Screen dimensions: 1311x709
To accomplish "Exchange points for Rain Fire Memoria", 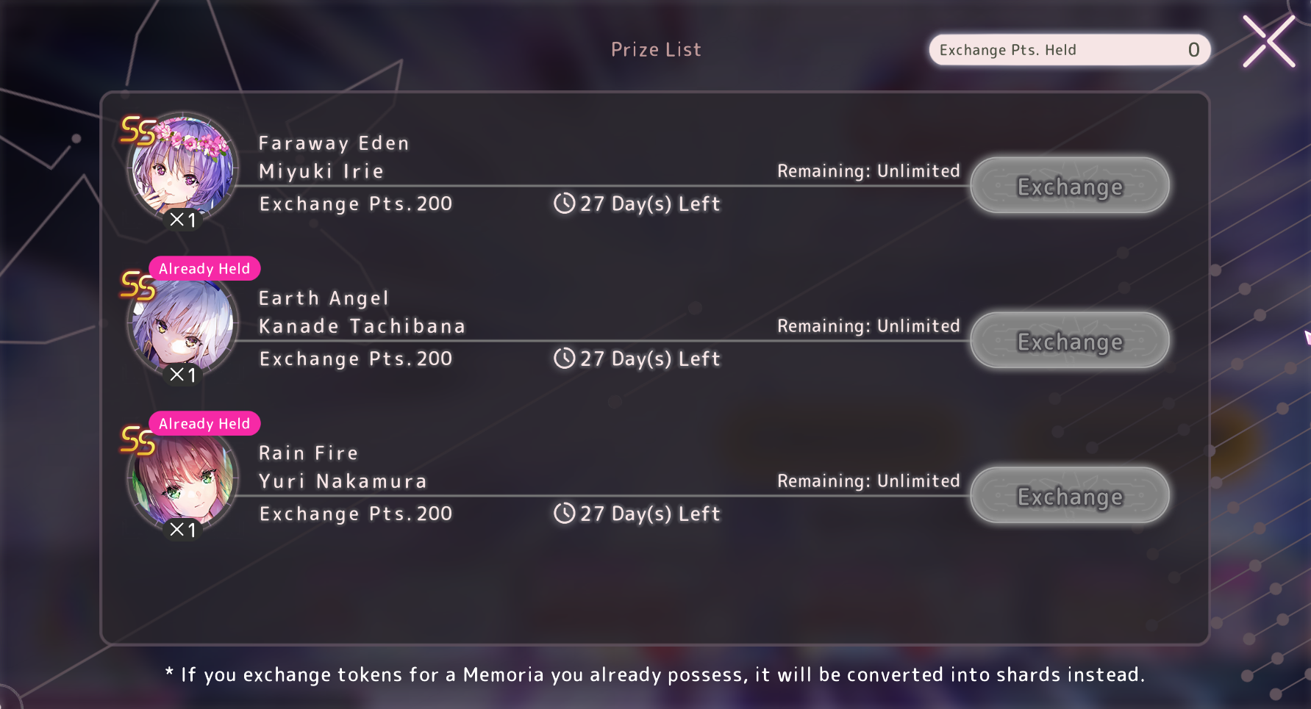I will click(x=1070, y=496).
